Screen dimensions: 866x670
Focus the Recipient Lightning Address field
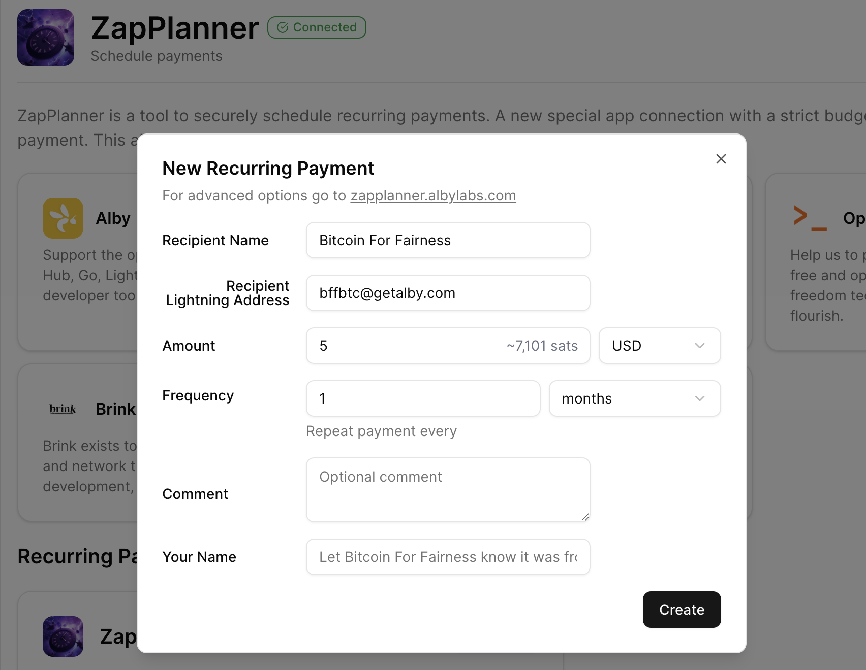coord(448,293)
